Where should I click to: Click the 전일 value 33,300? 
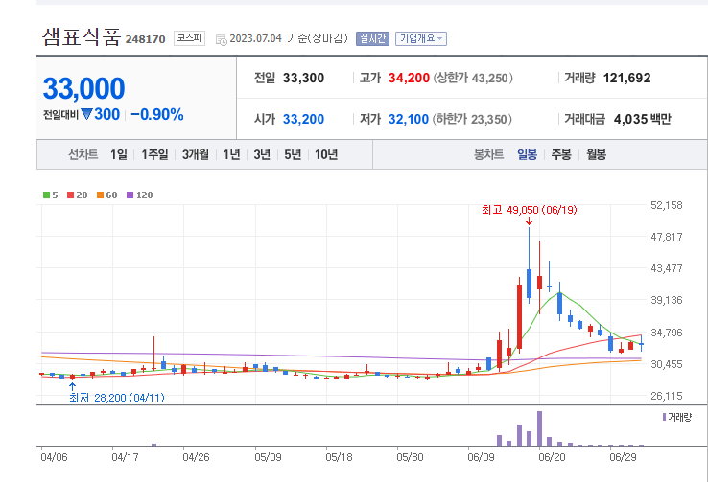[303, 78]
